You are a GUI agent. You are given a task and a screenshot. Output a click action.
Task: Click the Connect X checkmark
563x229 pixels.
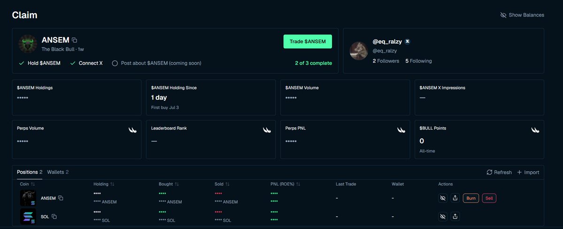[72, 63]
